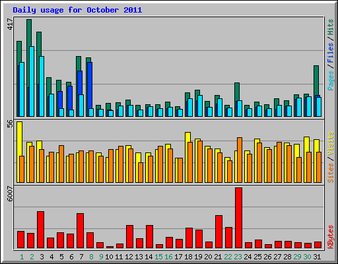Image resolution: width=338 pixels, height=264 pixels.
Task: Click the 'Daily usage for October 2011' title
Action: 77,10
